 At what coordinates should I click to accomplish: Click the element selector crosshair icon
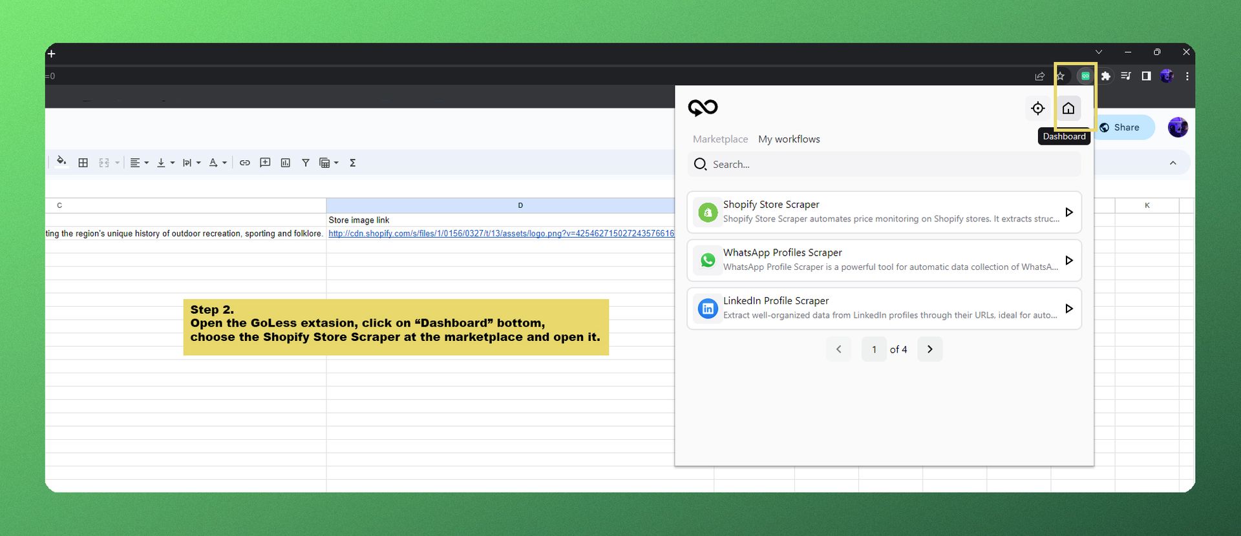(1038, 108)
